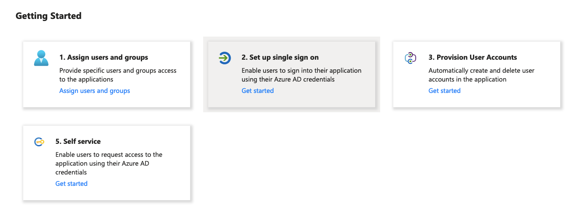Click the Getting Started heading
Viewport: 572px width, 214px height.
[48, 16]
